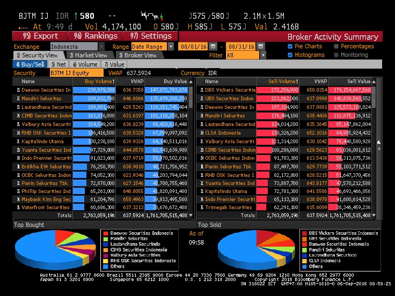Image resolution: width=395 pixels, height=296 pixels.
Task: Click the mini price chart in header
Action: [152, 16]
